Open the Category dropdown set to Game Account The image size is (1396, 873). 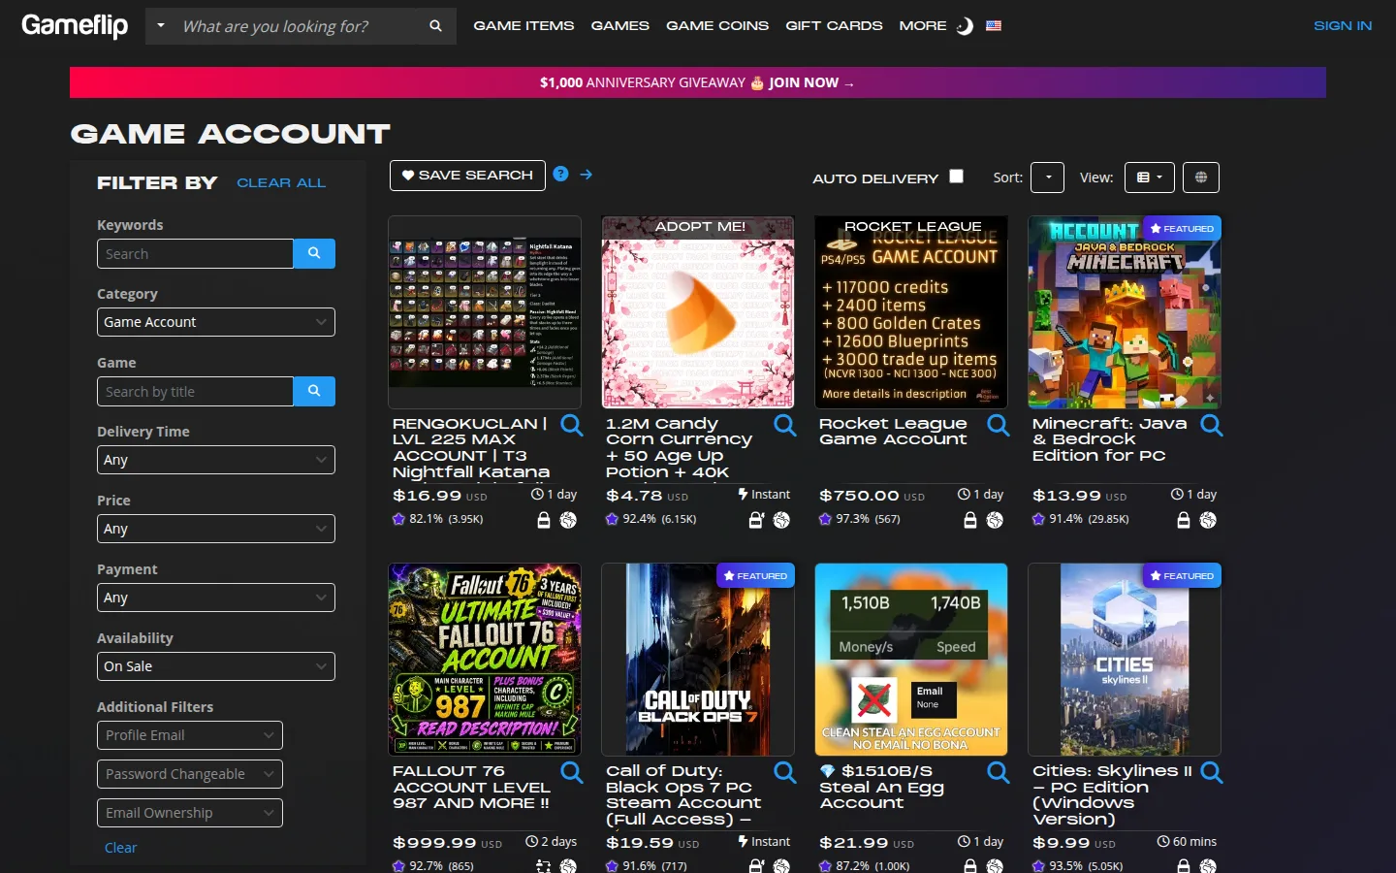click(216, 322)
